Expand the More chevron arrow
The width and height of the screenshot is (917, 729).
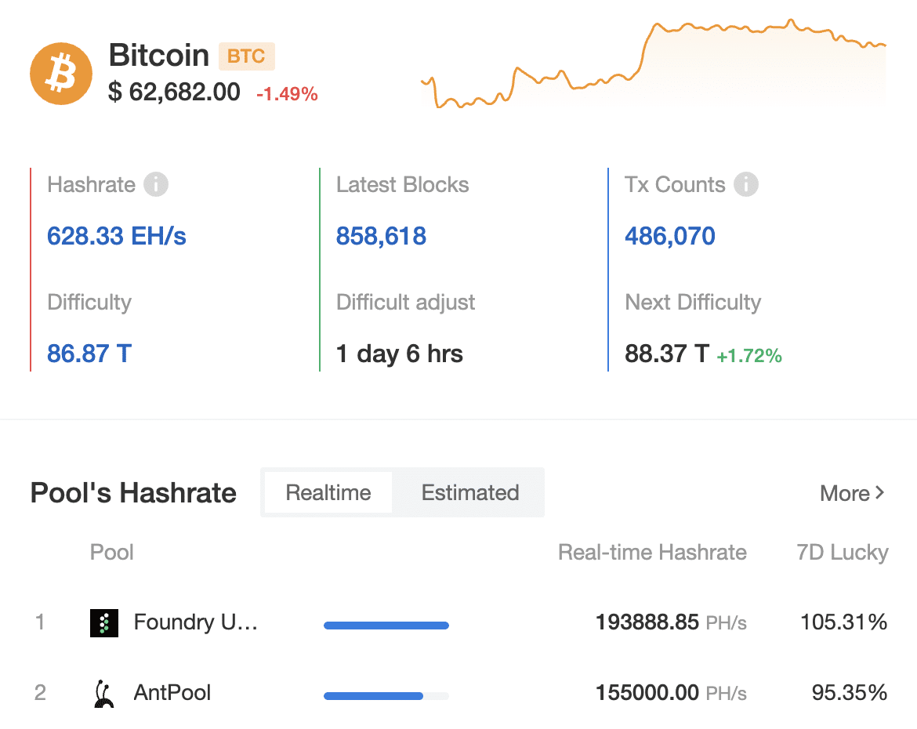pos(879,492)
